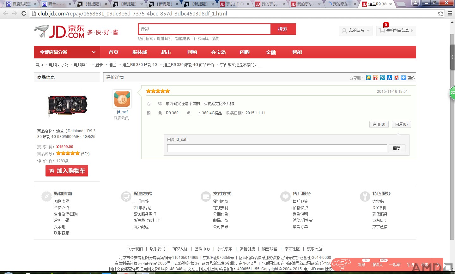
Task: Open 消息 on floating bar
Action: click(361, 265)
